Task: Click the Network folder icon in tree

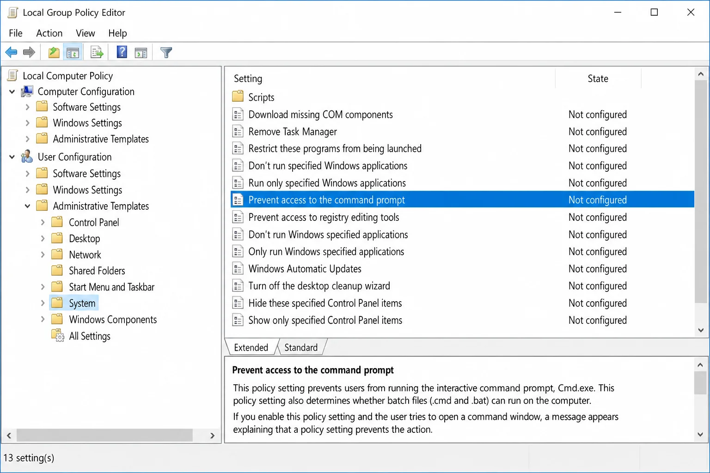Action: point(57,255)
